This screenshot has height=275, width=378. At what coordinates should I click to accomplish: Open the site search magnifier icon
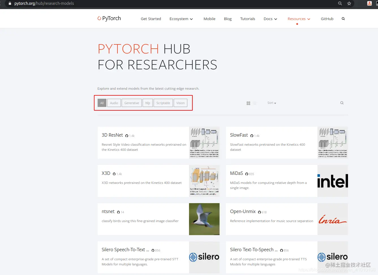click(x=343, y=19)
